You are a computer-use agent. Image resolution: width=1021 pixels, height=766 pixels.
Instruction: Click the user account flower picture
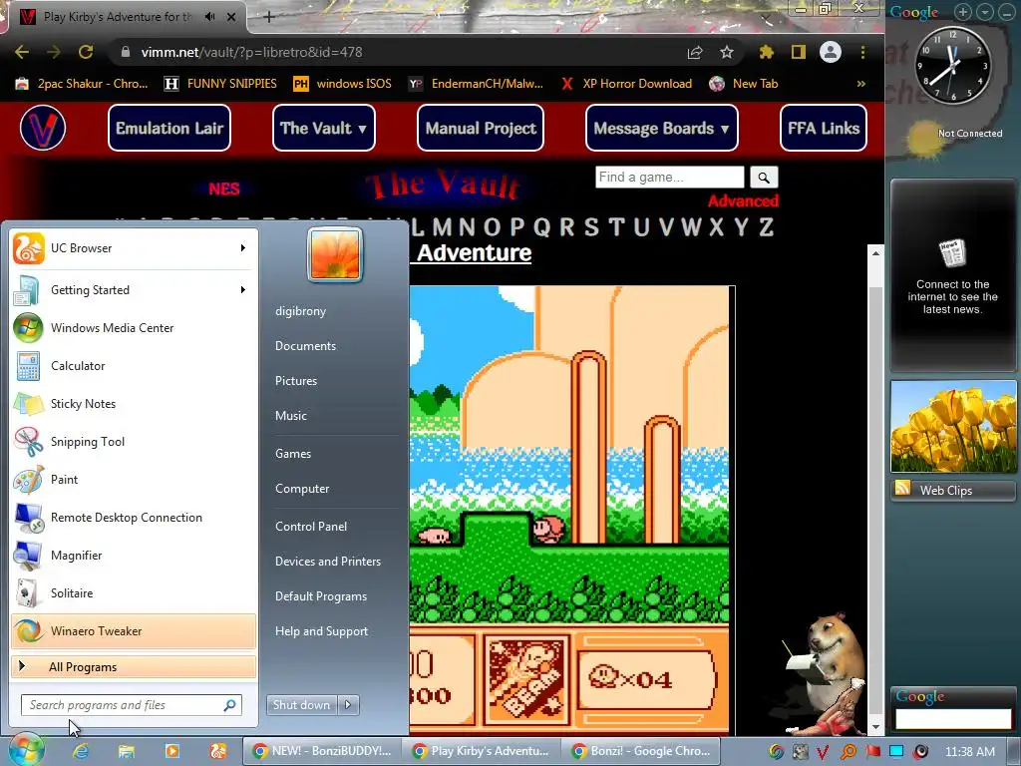335,254
